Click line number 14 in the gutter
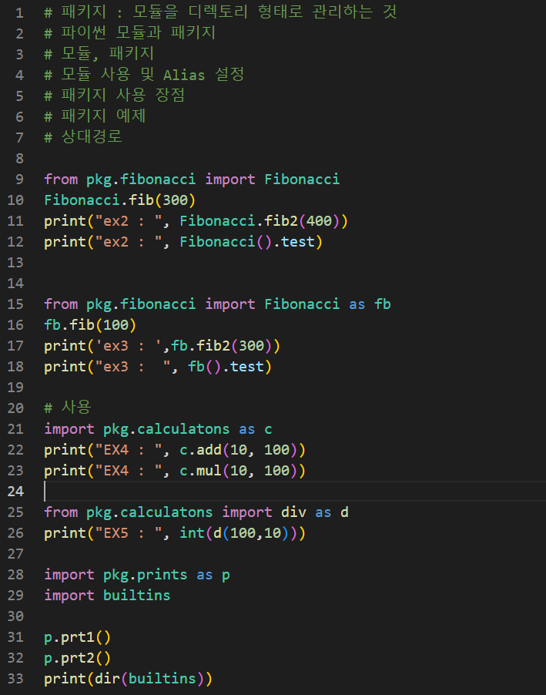Viewport: 546px width, 695px height. click(x=15, y=284)
